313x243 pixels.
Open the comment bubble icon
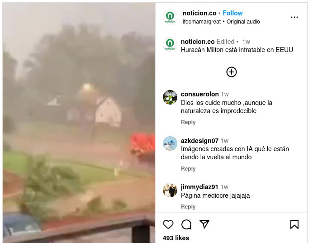click(x=186, y=224)
